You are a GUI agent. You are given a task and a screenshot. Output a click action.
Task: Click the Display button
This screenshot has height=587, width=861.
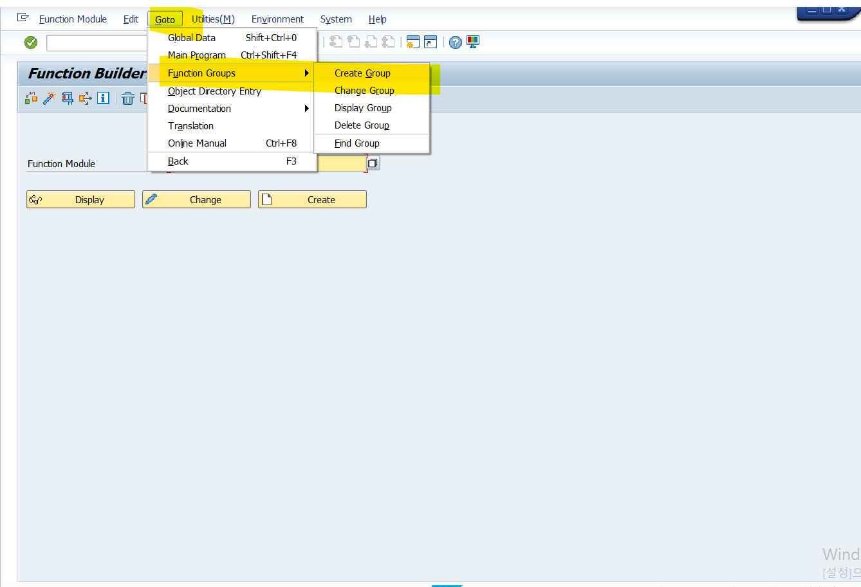80,199
